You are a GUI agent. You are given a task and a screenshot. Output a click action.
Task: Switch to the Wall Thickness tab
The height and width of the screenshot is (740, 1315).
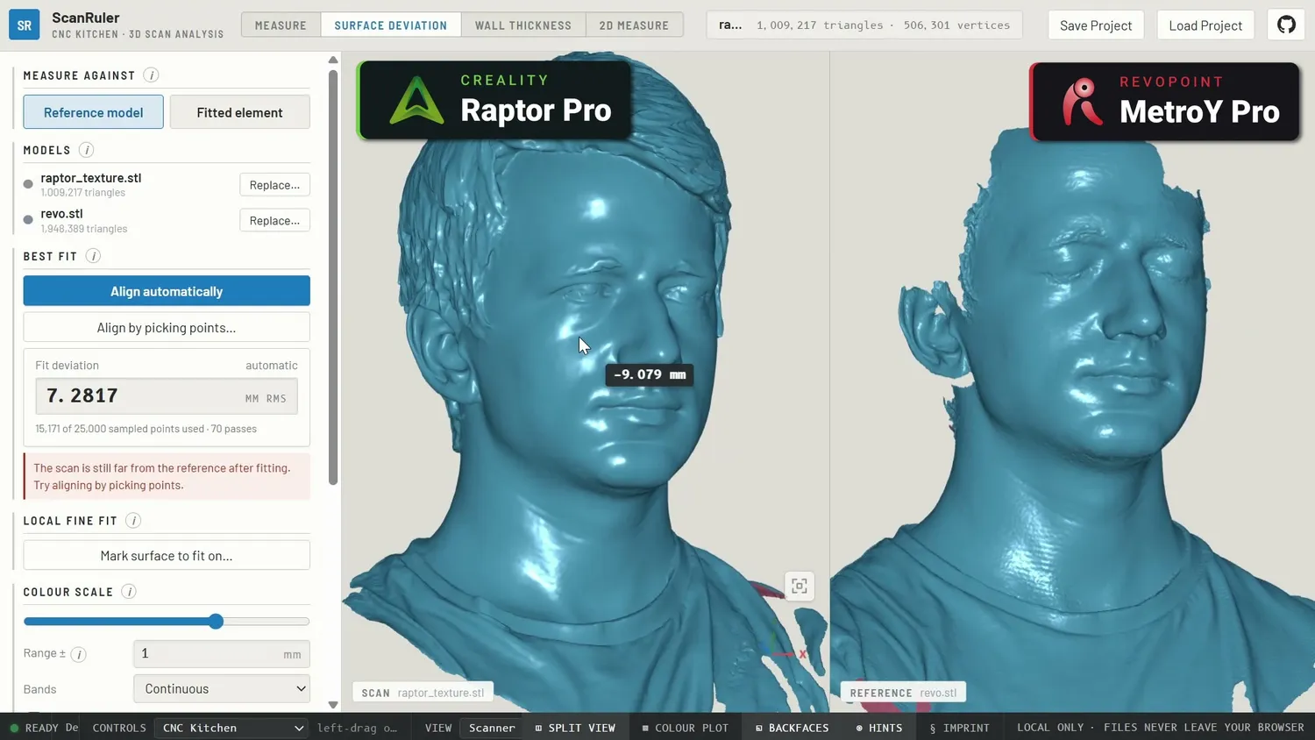click(x=523, y=25)
